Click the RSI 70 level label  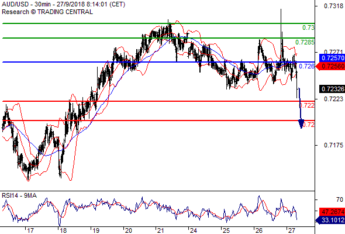click(340, 199)
